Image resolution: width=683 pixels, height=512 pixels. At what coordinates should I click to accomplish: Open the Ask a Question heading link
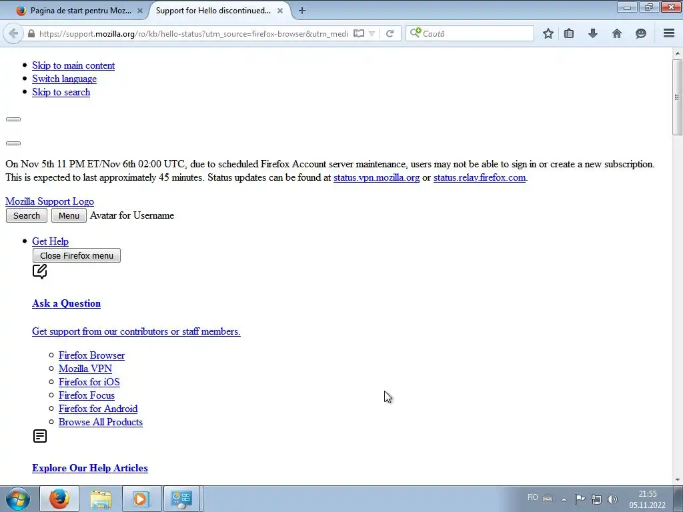pyautogui.click(x=66, y=303)
